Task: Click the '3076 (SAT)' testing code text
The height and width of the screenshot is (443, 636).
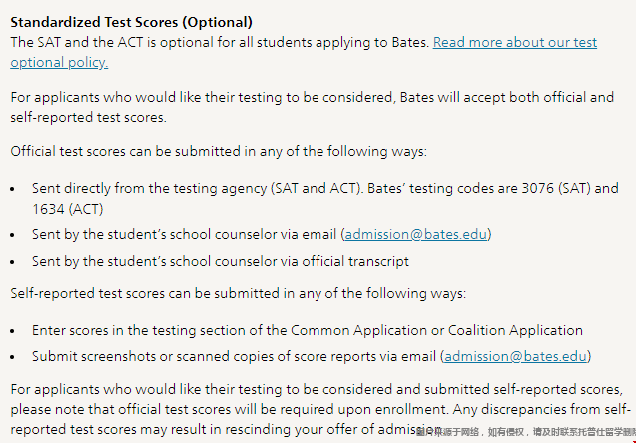Action: click(x=558, y=188)
